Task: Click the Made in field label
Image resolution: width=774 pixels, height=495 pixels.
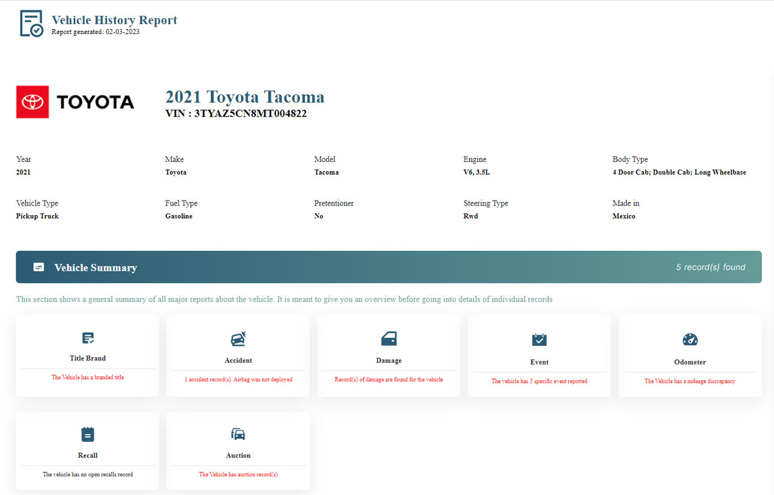Action: click(626, 204)
